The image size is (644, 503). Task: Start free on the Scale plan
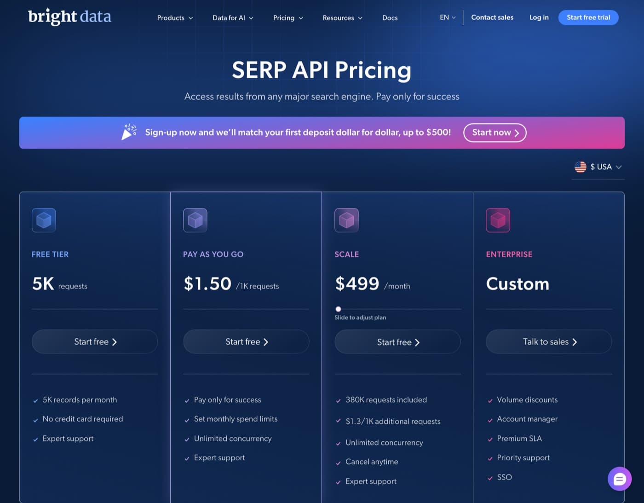pos(397,342)
